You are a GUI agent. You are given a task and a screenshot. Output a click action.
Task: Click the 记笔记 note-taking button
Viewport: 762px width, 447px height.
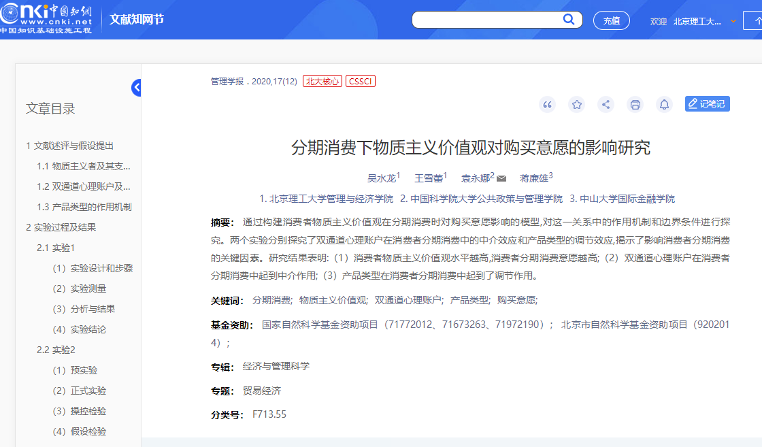tap(707, 103)
